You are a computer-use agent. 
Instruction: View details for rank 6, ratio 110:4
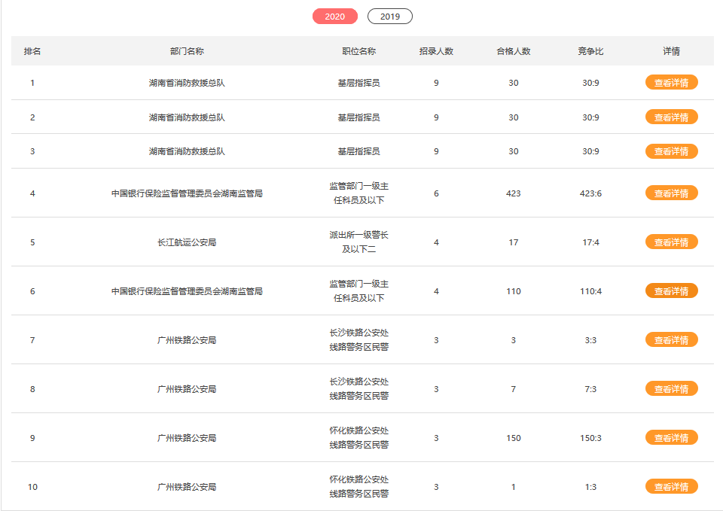click(671, 290)
